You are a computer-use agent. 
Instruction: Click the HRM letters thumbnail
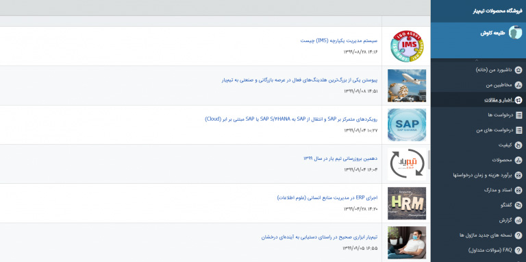coord(407,203)
